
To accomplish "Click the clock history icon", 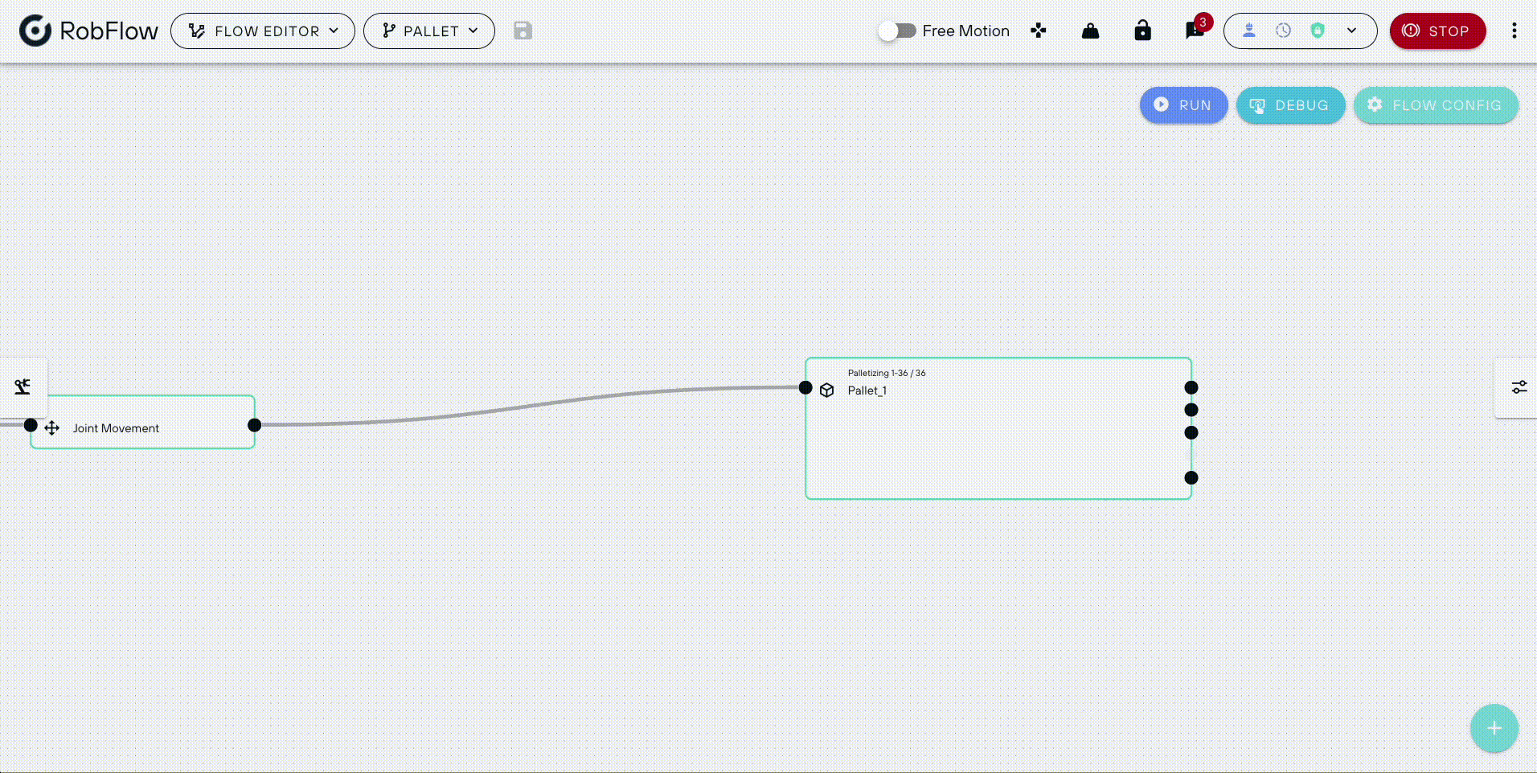I will click(1283, 31).
